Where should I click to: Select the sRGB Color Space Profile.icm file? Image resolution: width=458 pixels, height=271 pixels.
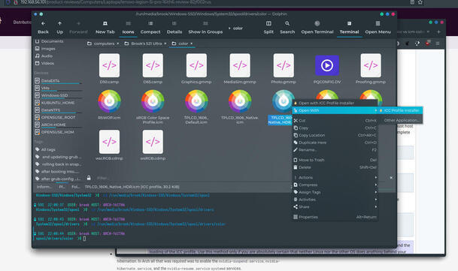click(x=153, y=107)
